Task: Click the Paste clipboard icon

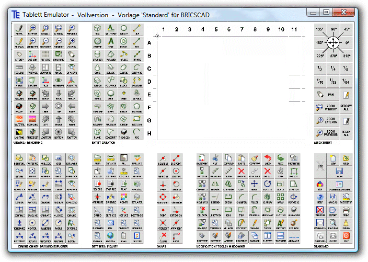Action: coord(241,160)
